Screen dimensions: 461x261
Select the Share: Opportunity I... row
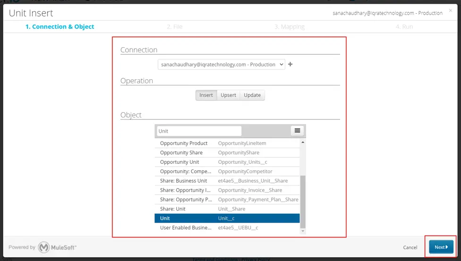click(x=227, y=190)
